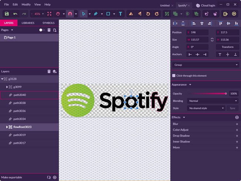Click the Sync style button
This screenshot has width=241, height=181.
pos(232,108)
